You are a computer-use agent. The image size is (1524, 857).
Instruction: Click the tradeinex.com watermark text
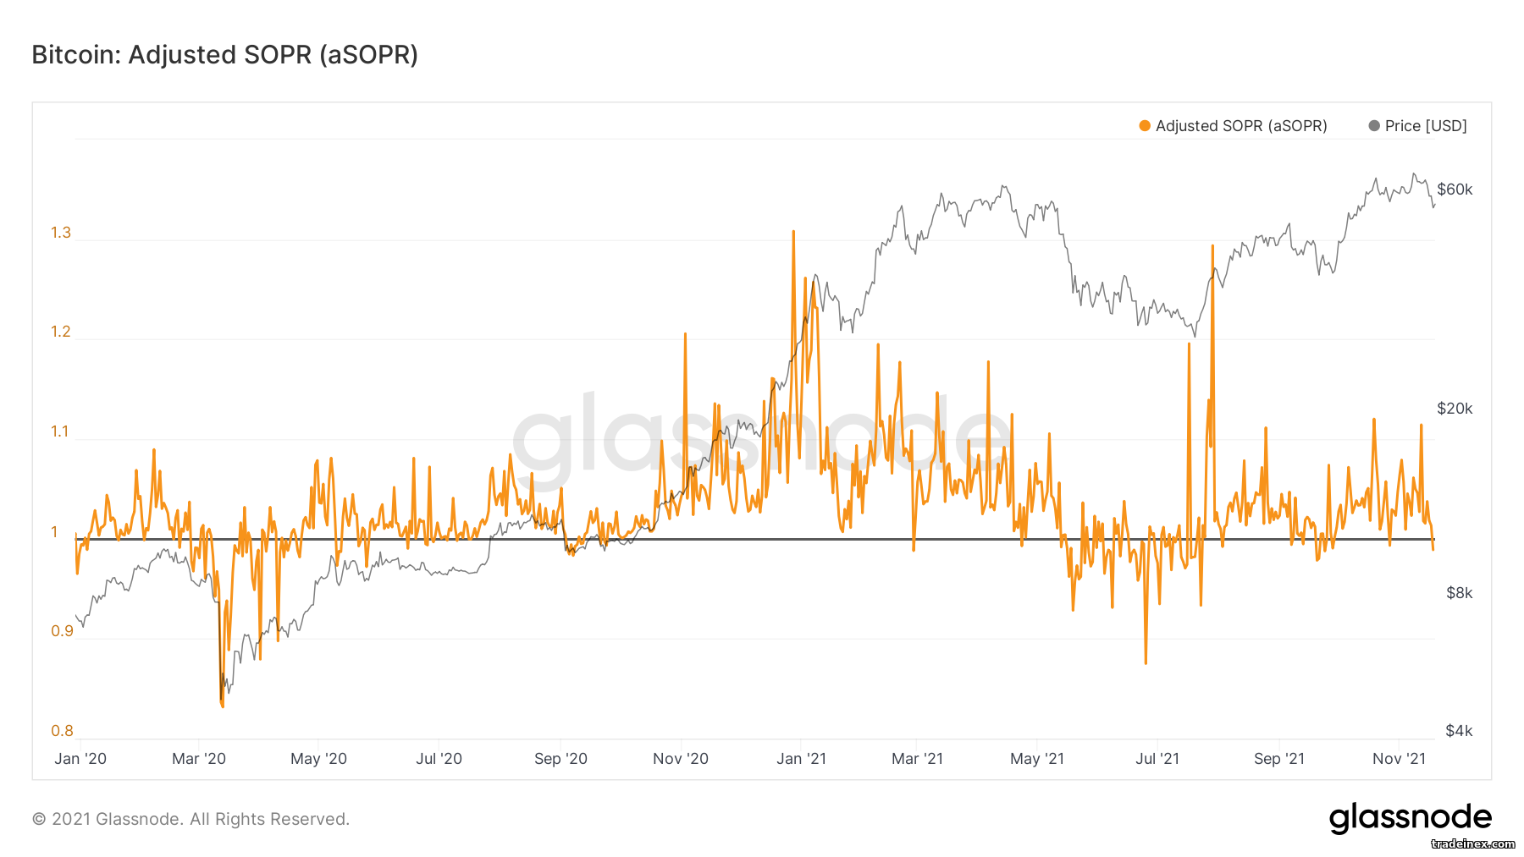[x=1473, y=843]
